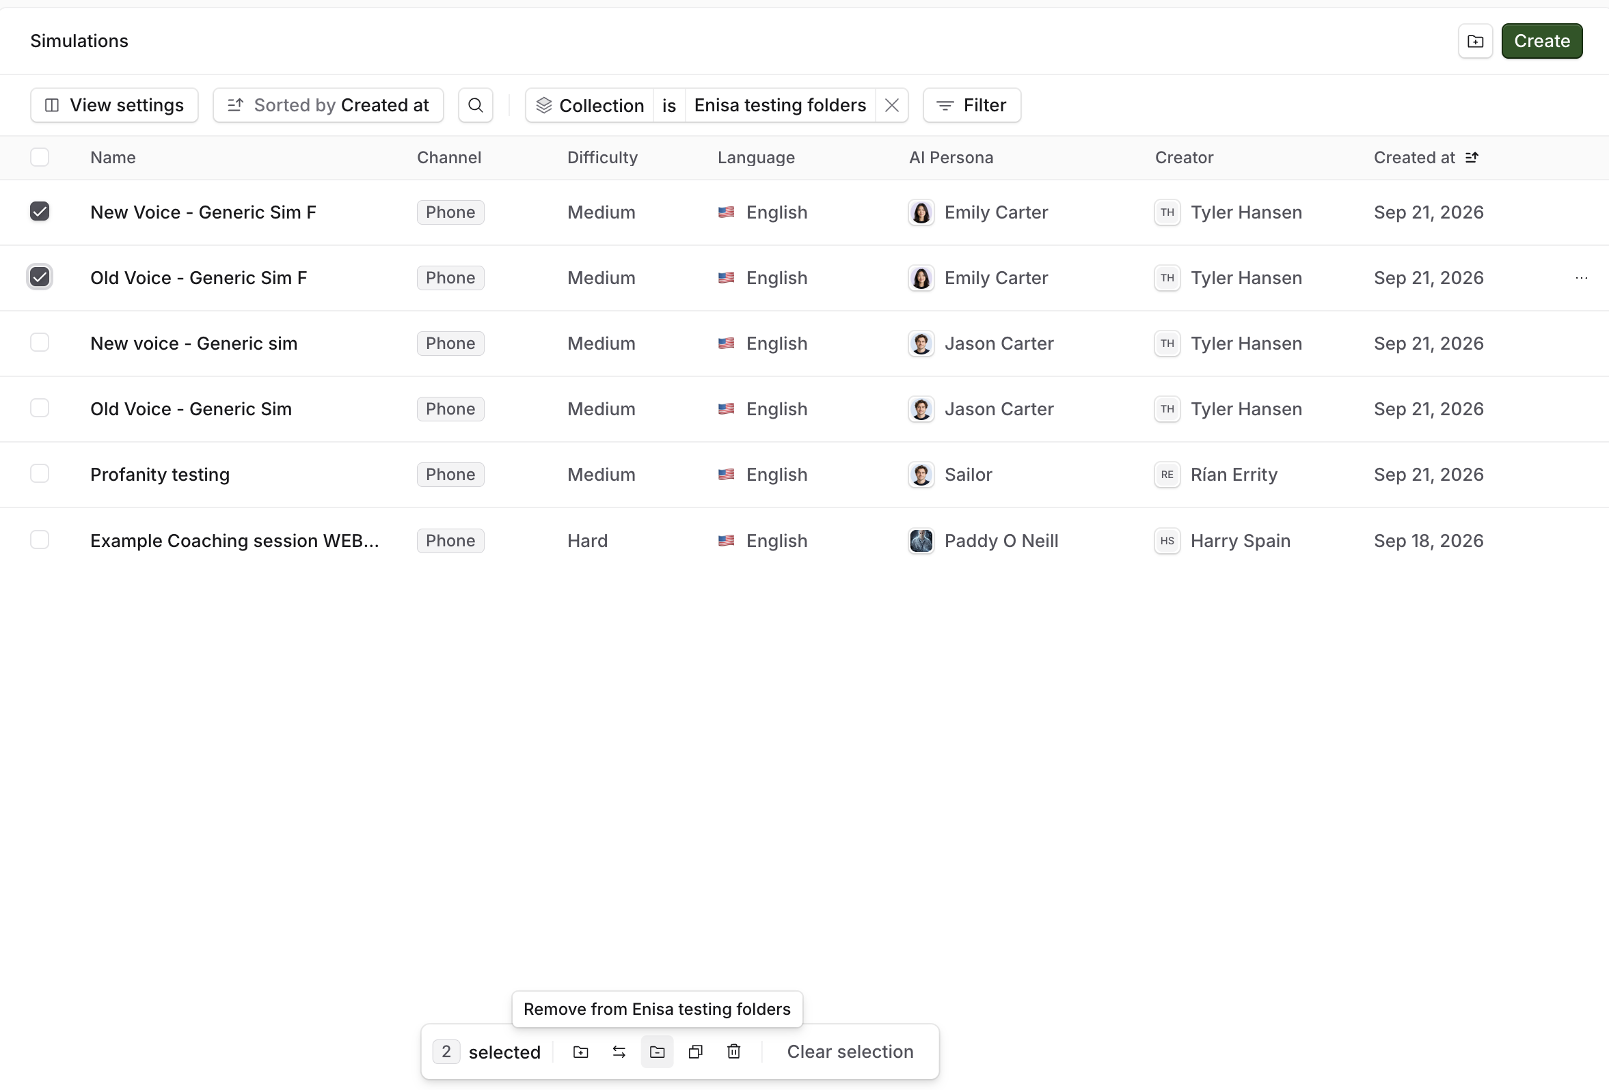Remove the Collection filter with X

click(x=892, y=105)
